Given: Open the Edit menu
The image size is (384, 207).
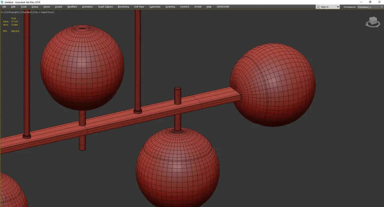Looking at the screenshot, I should pyautogui.click(x=13, y=7).
